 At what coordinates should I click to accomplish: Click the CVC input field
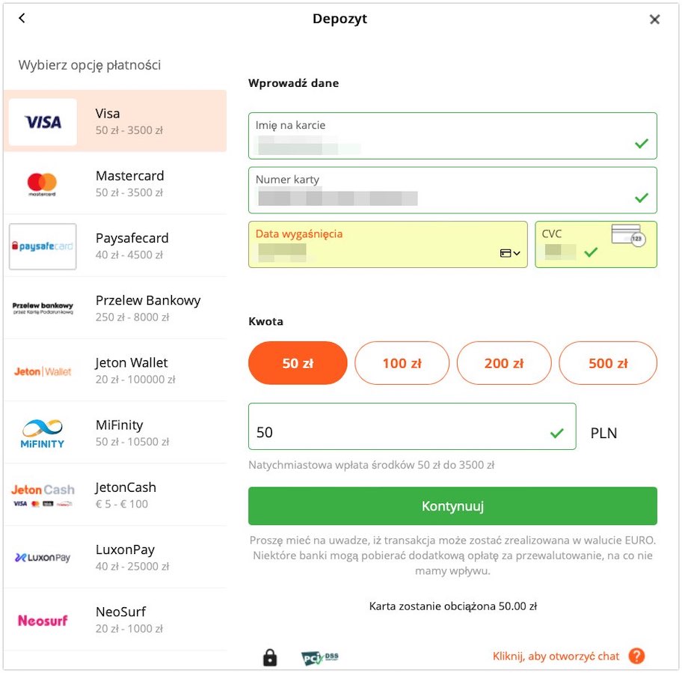pos(596,244)
